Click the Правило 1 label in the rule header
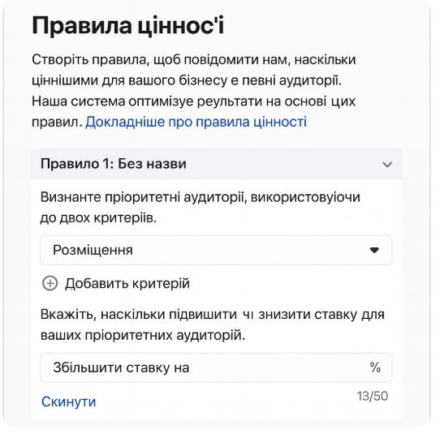Screen dimensions: 440x447 pos(77,164)
